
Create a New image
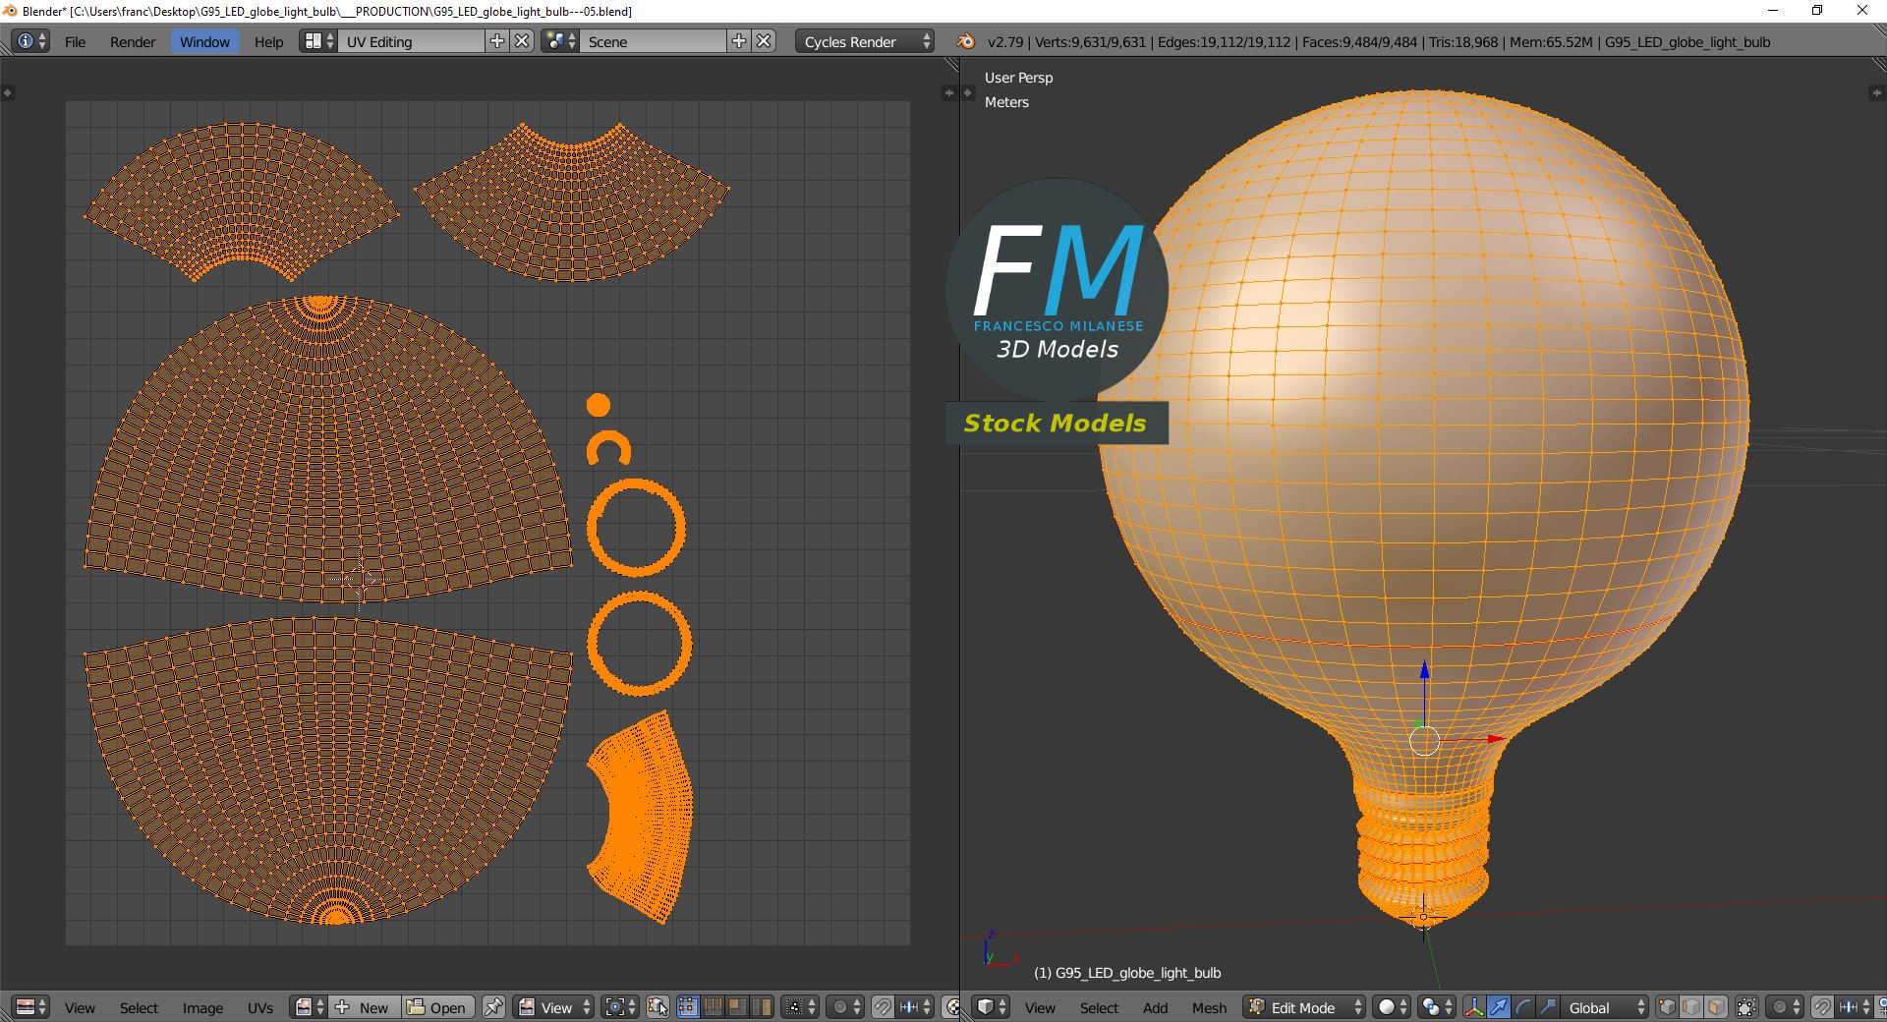point(365,1007)
